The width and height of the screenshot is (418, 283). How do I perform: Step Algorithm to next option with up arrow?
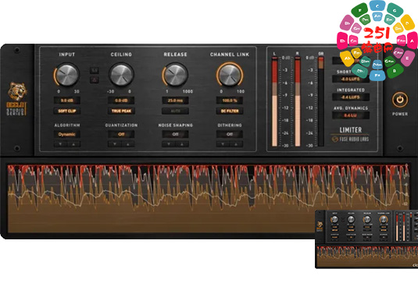click(73, 144)
